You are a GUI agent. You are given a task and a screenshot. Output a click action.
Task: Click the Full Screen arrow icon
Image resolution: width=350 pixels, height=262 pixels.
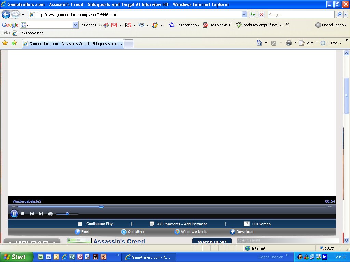coord(246,224)
